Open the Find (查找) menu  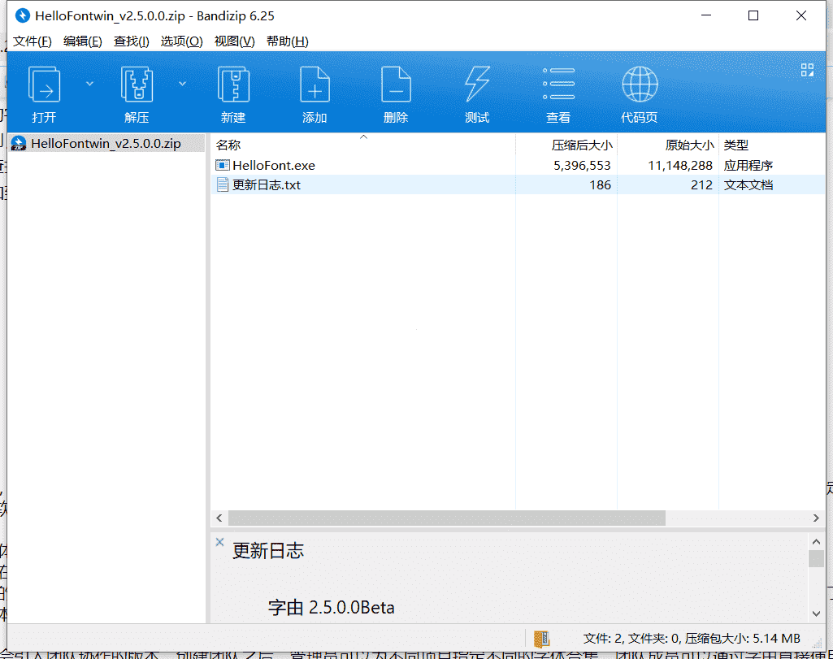[131, 41]
